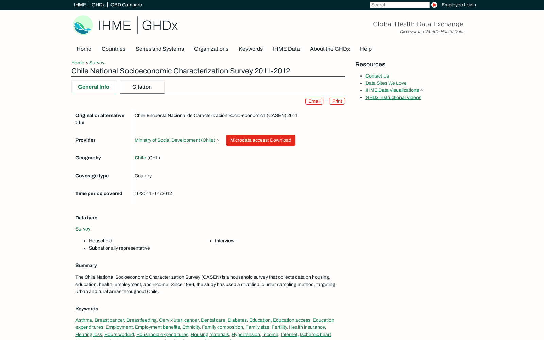544x340 pixels.
Task: Open GBD Compare in top bar
Action: point(126,5)
